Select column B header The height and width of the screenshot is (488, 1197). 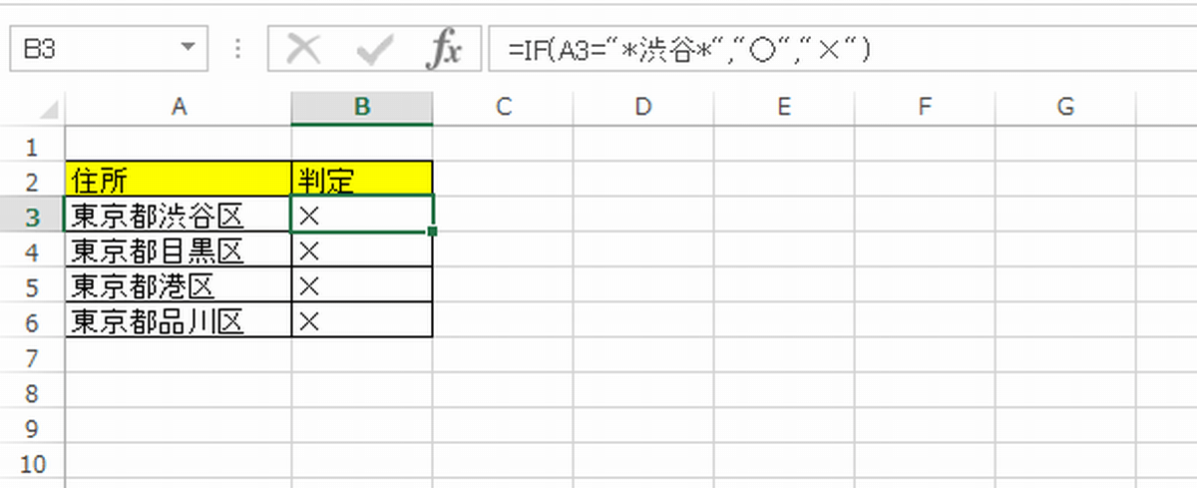point(362,107)
